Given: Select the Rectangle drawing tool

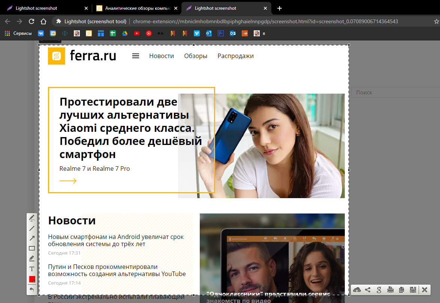Looking at the screenshot, I should pos(32,248).
